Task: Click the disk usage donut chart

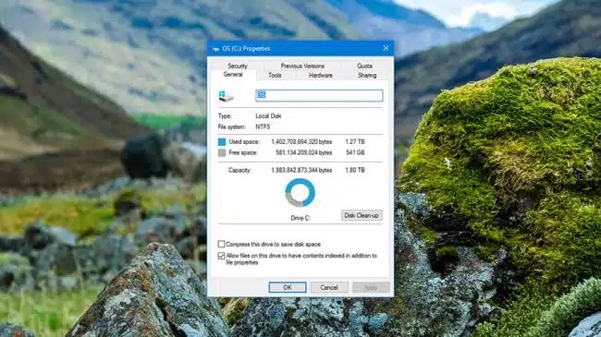Action: tap(300, 193)
